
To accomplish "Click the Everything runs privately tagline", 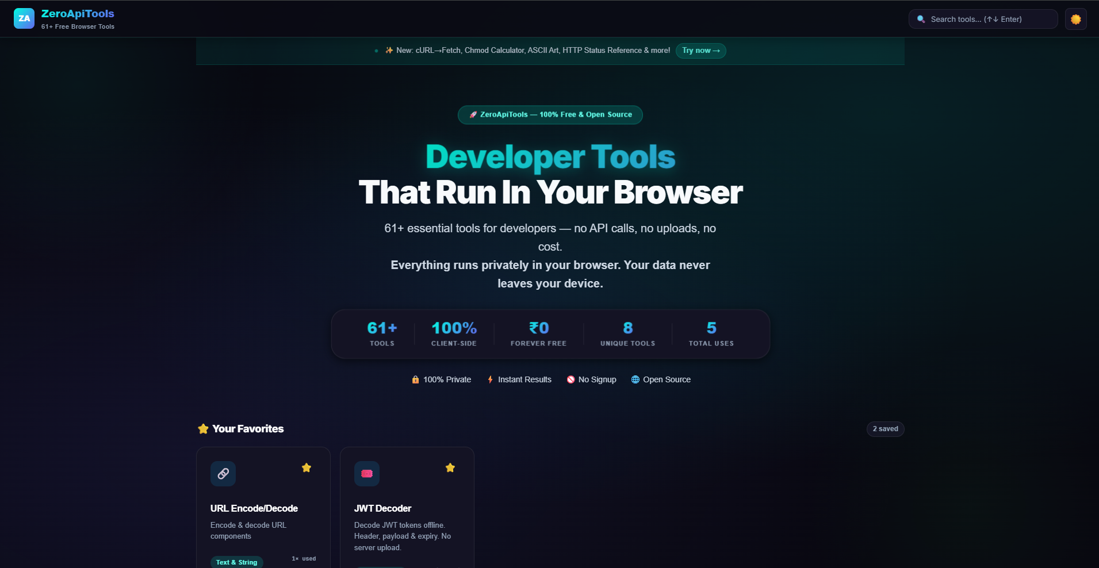I will (550, 274).
